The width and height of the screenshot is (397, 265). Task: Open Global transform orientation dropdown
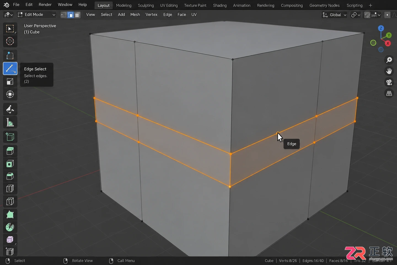point(334,15)
